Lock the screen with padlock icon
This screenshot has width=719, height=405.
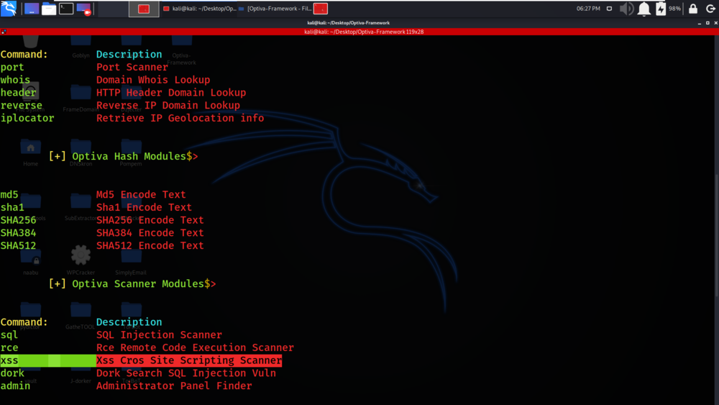[x=693, y=9]
